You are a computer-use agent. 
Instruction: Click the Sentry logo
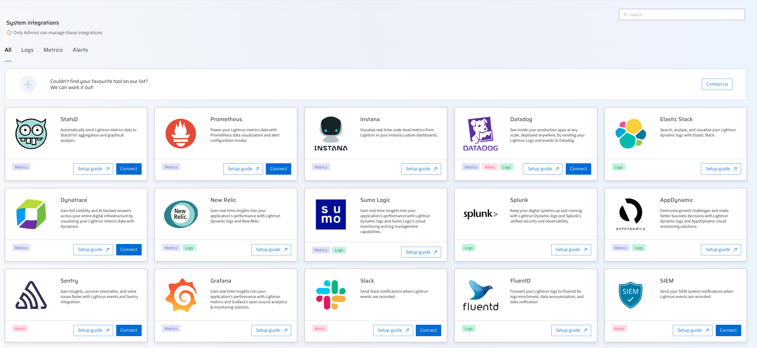point(31,295)
